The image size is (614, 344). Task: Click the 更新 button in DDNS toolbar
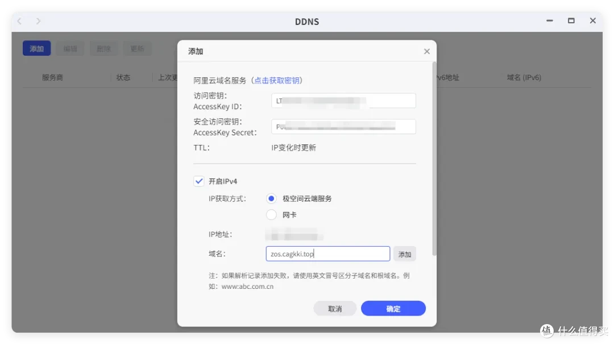pos(137,48)
